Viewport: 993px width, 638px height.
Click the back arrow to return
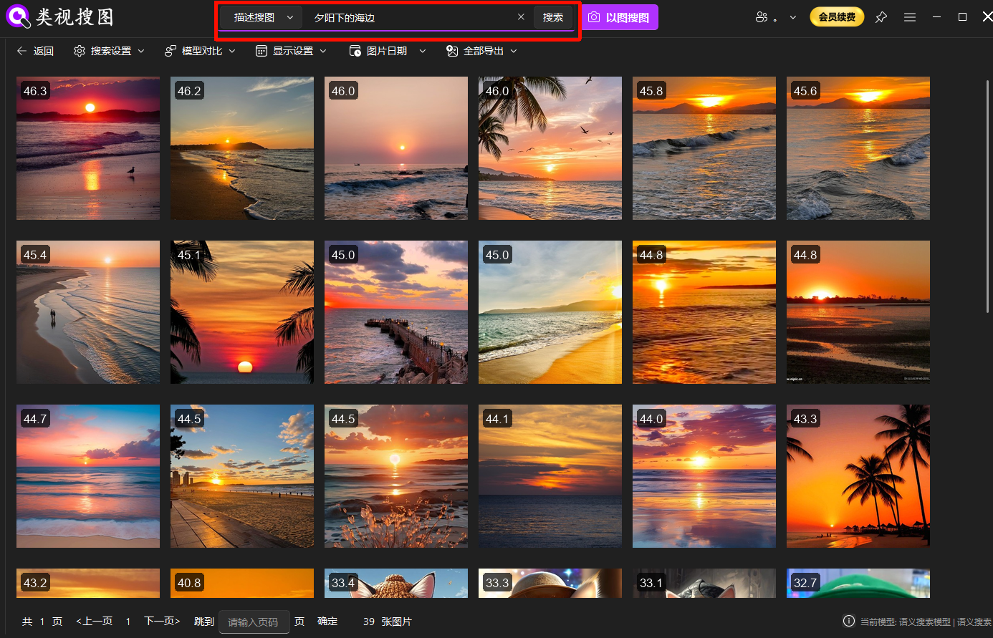[x=21, y=50]
